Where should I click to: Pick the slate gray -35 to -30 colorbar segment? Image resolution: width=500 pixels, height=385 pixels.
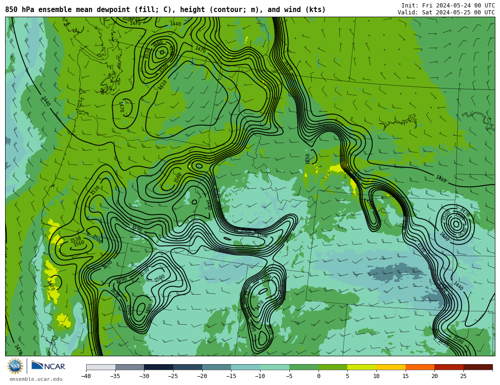(x=130, y=367)
